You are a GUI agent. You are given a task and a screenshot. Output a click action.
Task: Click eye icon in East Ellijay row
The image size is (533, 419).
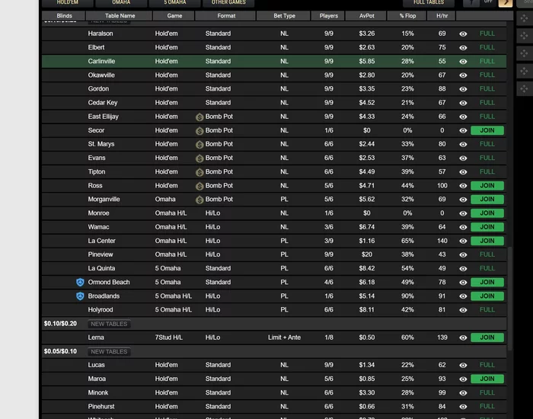(x=463, y=117)
